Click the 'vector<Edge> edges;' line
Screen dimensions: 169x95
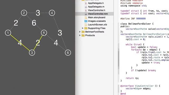pyautogui.click(x=138, y=88)
